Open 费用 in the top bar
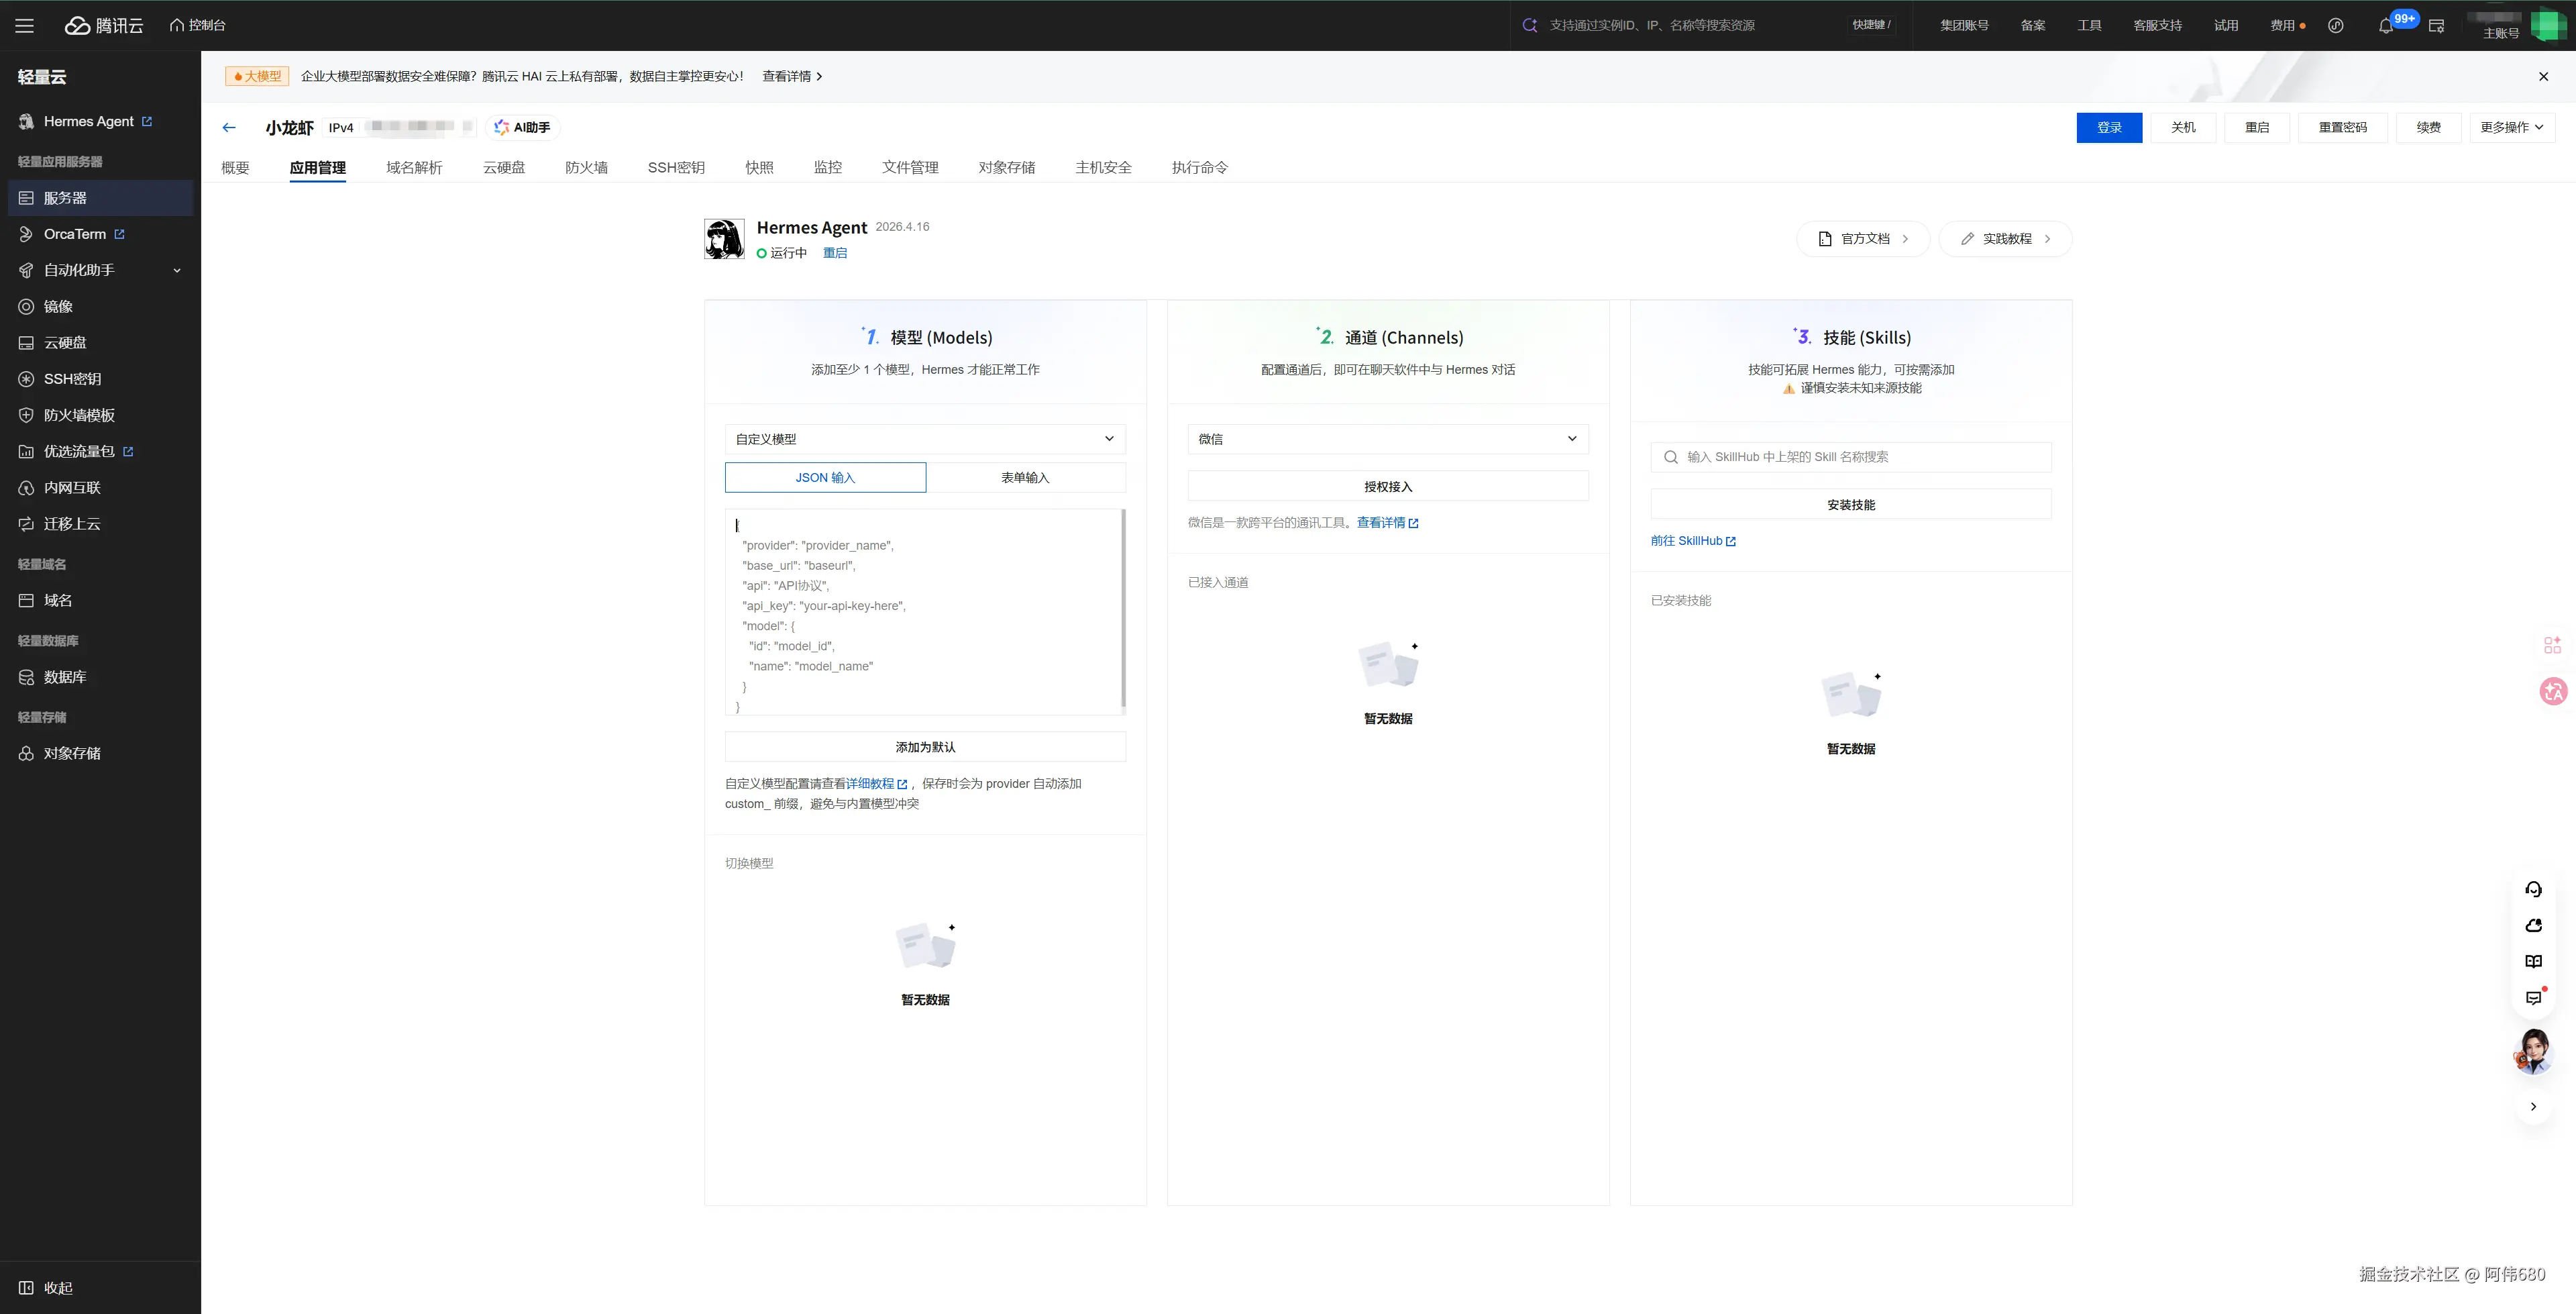This screenshot has height=1314, width=2576. 2282,26
